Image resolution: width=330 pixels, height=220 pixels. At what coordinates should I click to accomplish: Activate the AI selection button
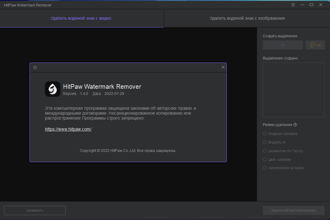click(315, 45)
